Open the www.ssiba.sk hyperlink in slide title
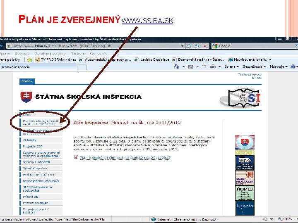This screenshot has width=298, height=223. tap(147, 21)
